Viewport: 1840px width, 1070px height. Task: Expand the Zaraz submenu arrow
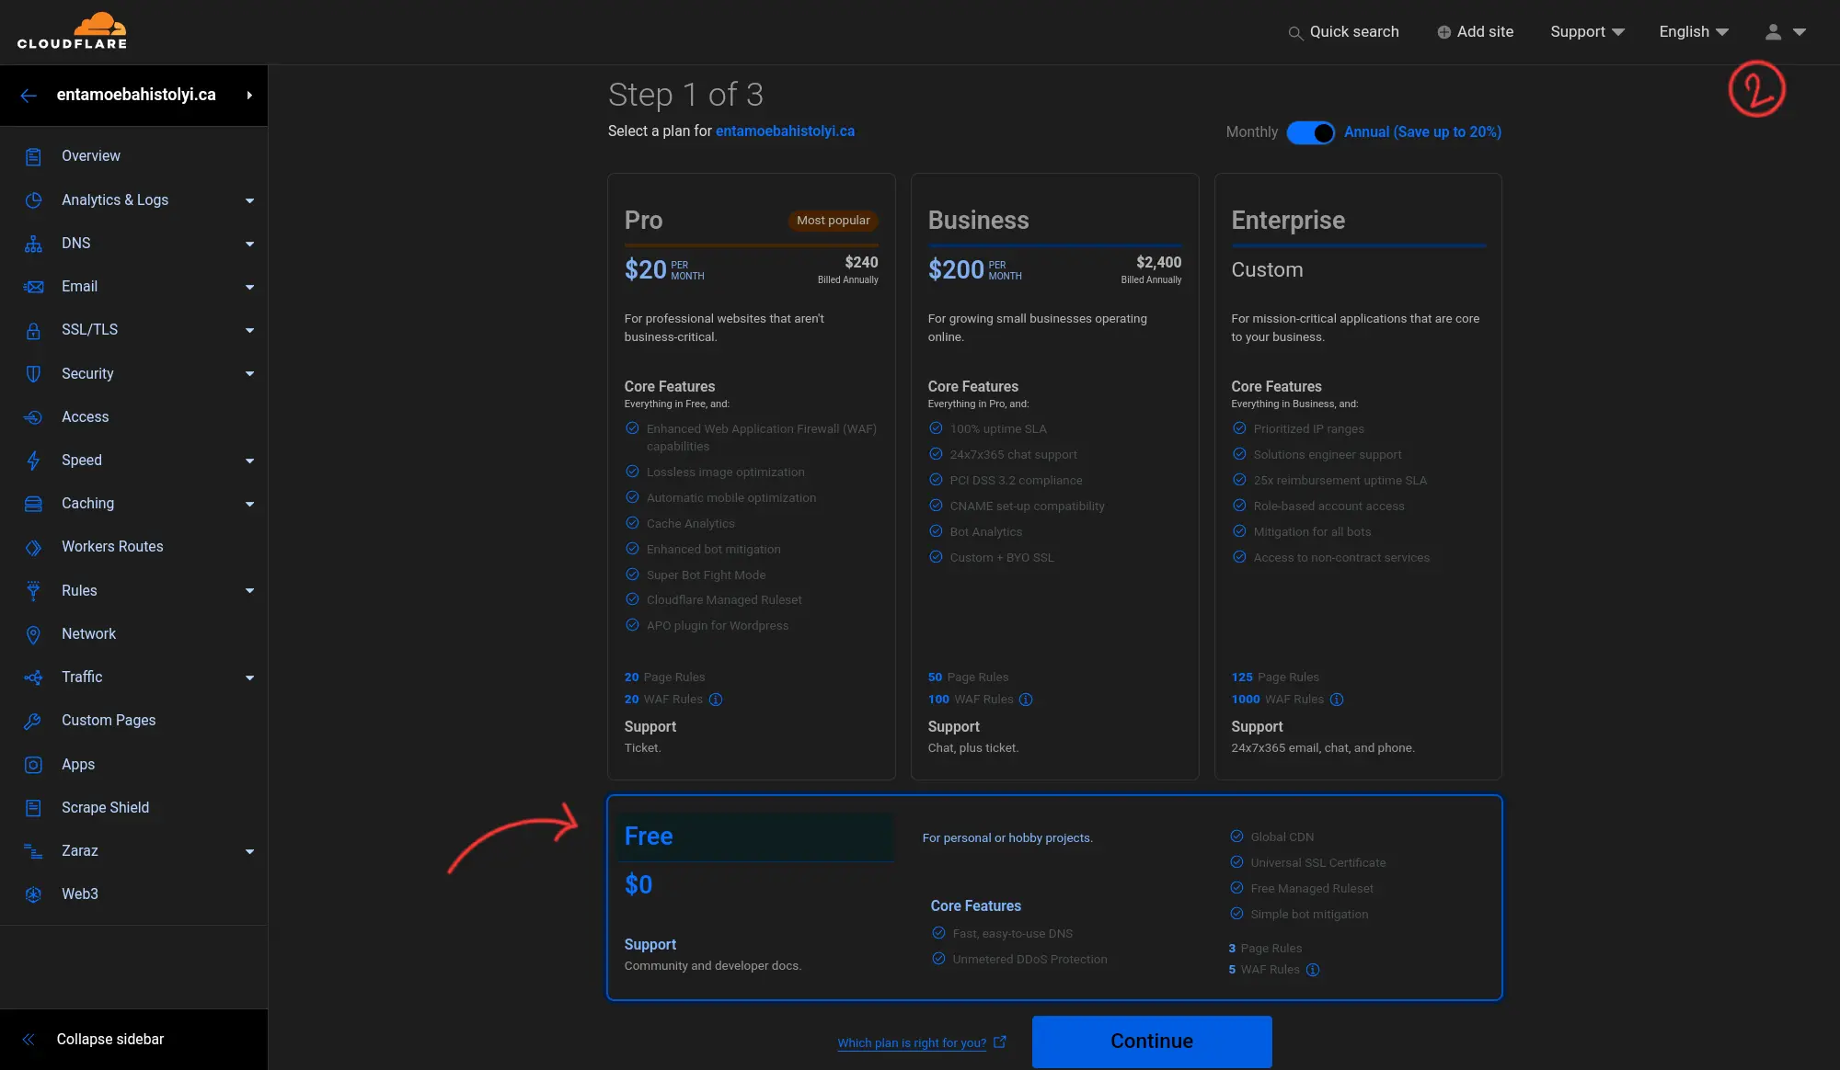coord(249,851)
